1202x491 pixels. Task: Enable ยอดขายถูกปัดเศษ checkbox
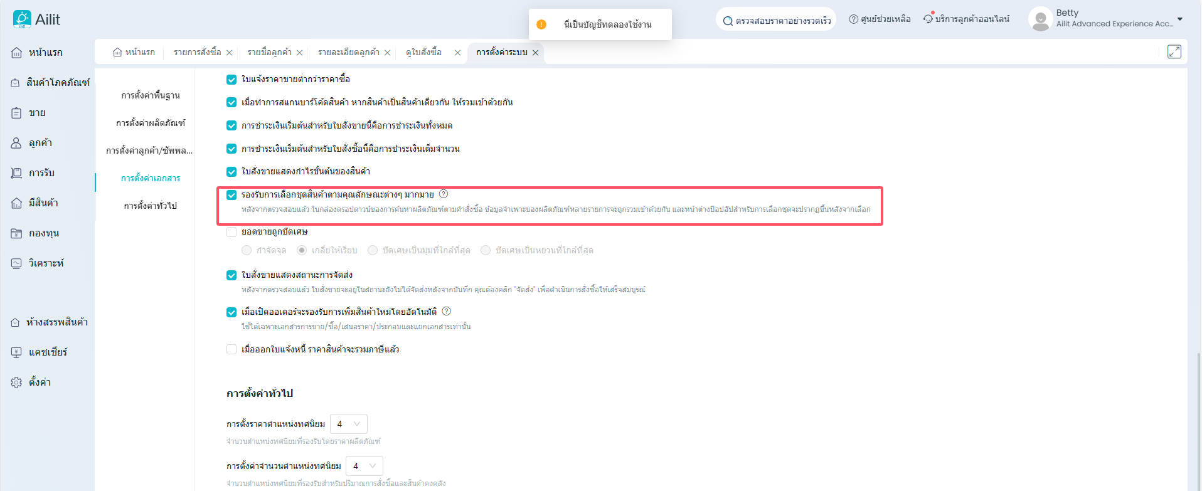tap(231, 232)
